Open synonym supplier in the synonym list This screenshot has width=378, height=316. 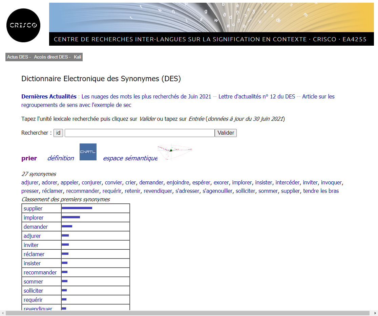(x=291, y=191)
